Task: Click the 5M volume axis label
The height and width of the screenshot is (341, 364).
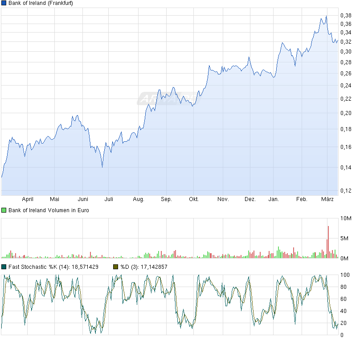Action: tap(344, 238)
